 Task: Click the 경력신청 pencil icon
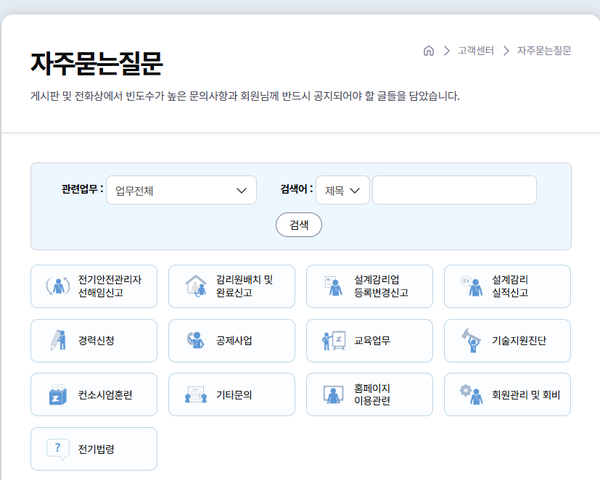(x=59, y=340)
